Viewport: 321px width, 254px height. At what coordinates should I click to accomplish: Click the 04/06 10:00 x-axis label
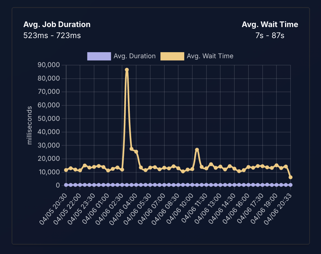(x=180, y=206)
